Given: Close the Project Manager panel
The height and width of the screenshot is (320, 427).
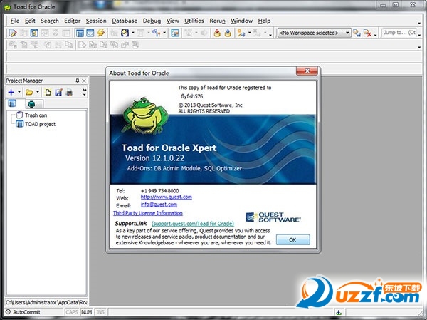Looking at the screenshot, I should click(84, 81).
